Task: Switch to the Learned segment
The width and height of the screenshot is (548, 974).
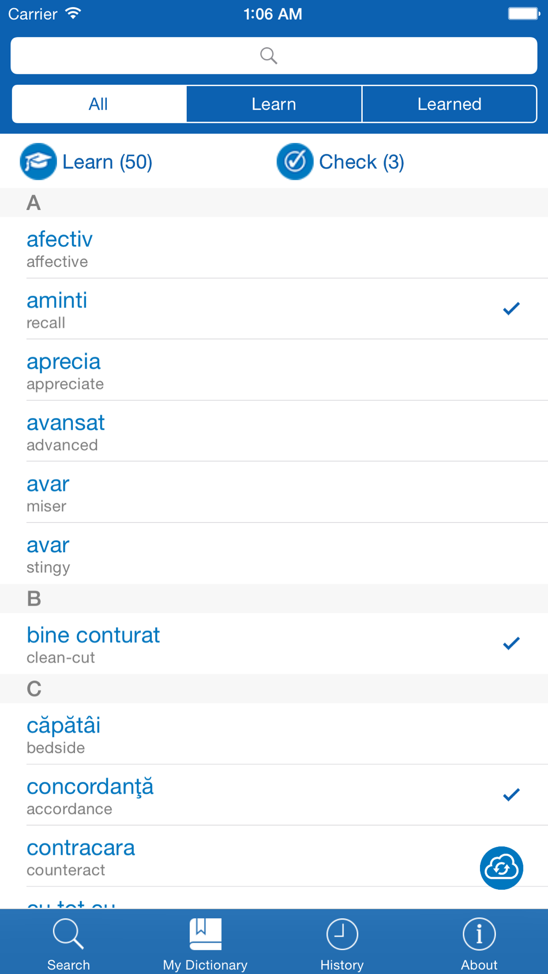Action: pos(449,104)
